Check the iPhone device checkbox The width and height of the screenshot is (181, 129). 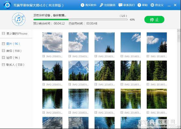point(4,33)
